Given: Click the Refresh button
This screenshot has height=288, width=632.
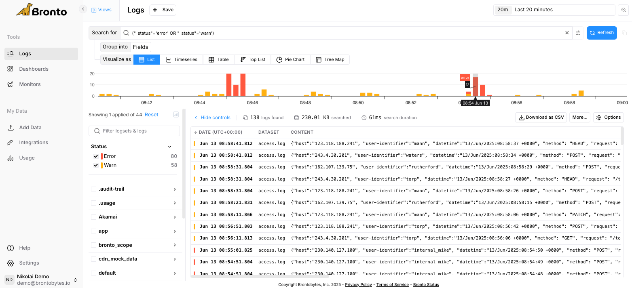Looking at the screenshot, I should 602,33.
